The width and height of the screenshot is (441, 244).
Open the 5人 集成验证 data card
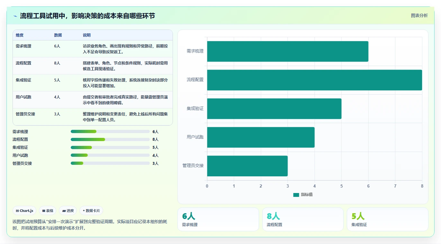(388, 219)
